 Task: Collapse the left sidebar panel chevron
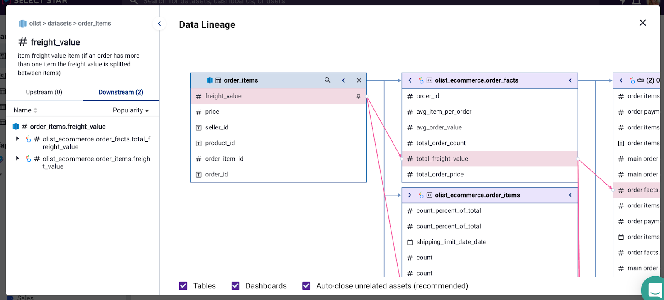[x=159, y=24]
